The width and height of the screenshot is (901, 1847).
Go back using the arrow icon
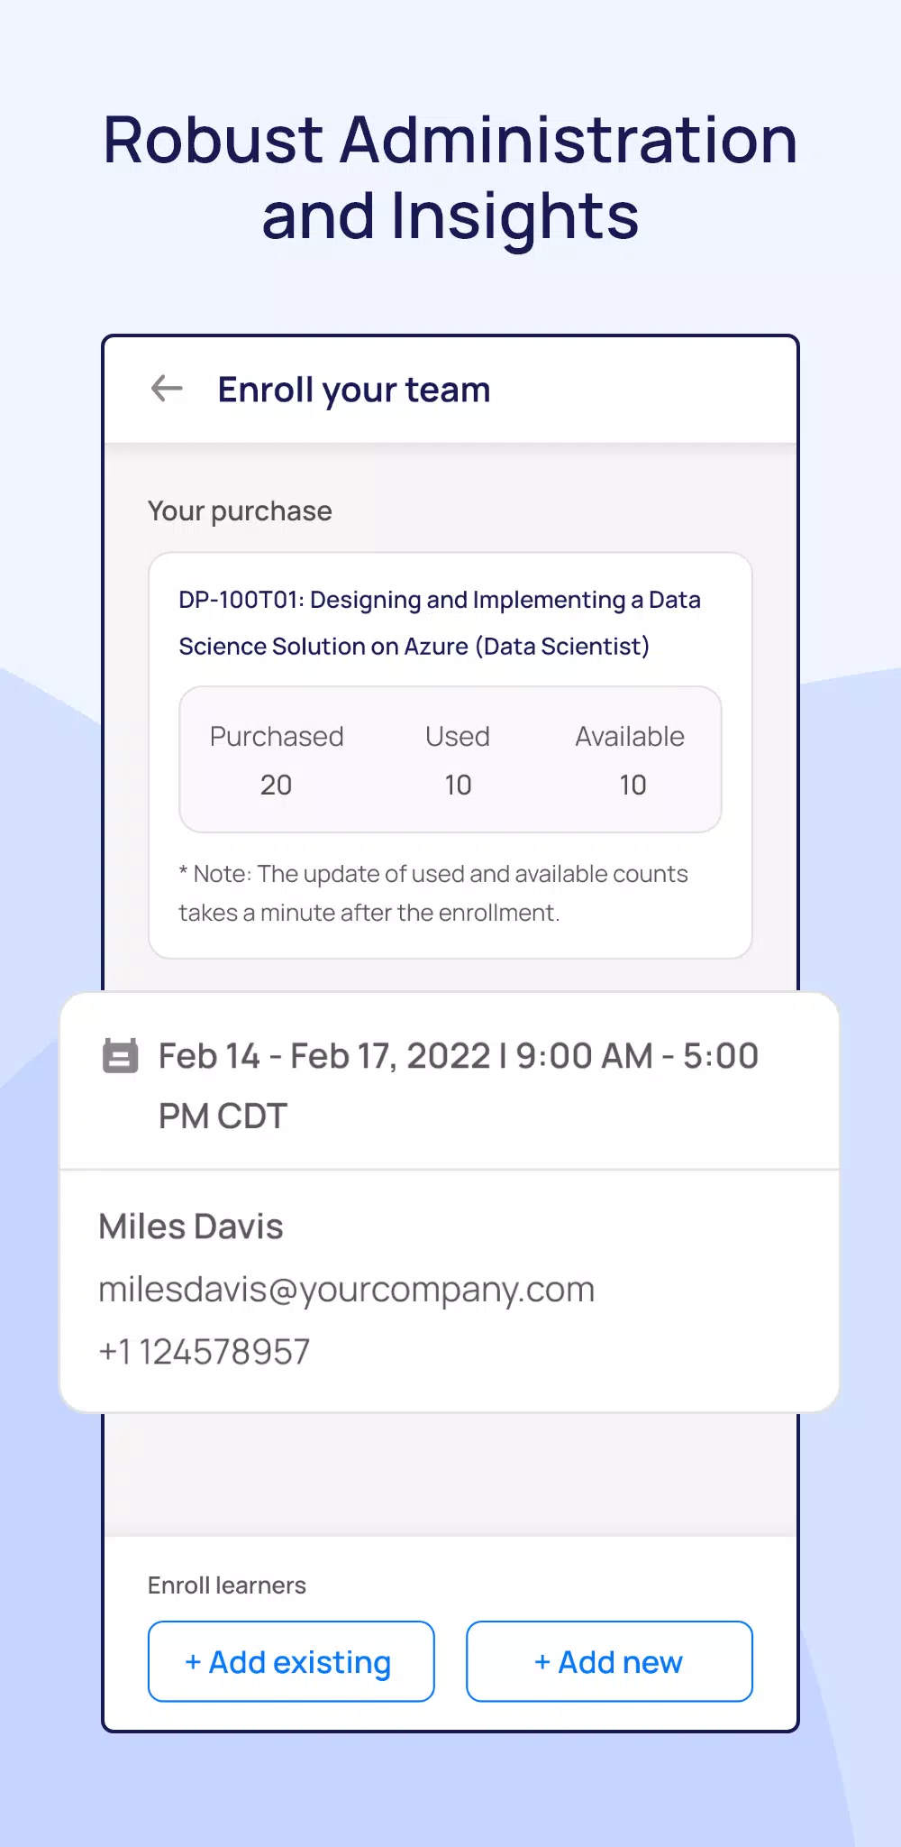click(167, 389)
